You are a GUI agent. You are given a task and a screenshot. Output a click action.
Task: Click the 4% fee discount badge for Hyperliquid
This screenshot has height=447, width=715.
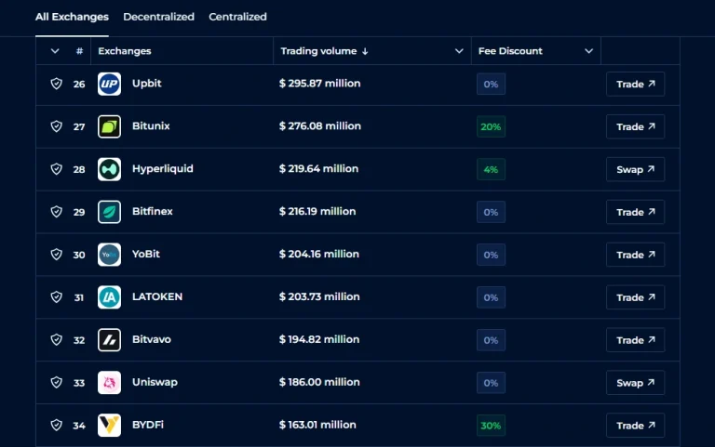491,169
